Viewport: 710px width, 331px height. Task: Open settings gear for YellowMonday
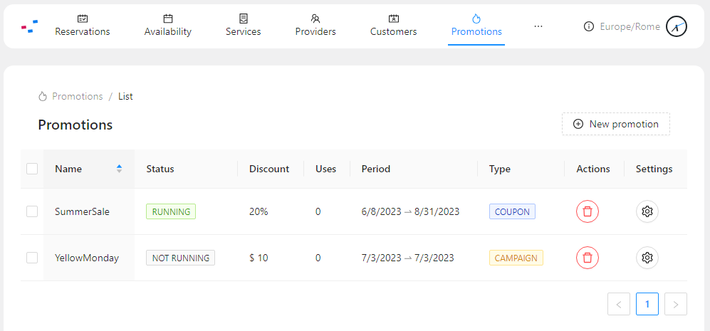pos(647,258)
